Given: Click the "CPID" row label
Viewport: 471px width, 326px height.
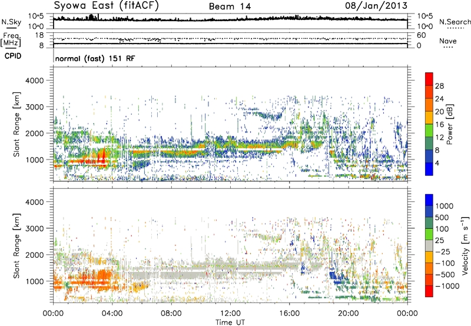Looking at the screenshot, I should click(13, 56).
